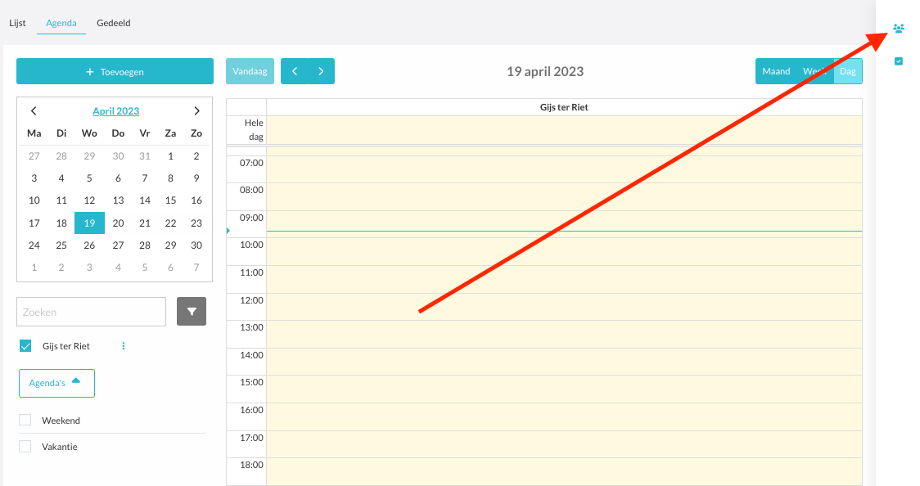Switch to the Lijst tab
This screenshot has height=486, width=920.
tap(18, 23)
